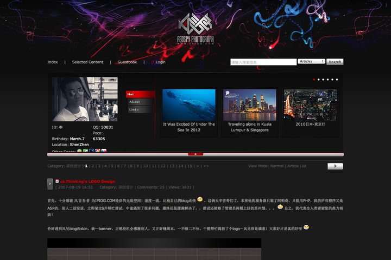Open 'It Was Excited Of Under The Sea' caption
The width and height of the screenshot is (391, 260).
pyautogui.click(x=189, y=127)
